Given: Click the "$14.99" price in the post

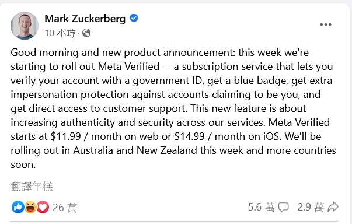Looking at the screenshot, I should pyautogui.click(x=190, y=136).
